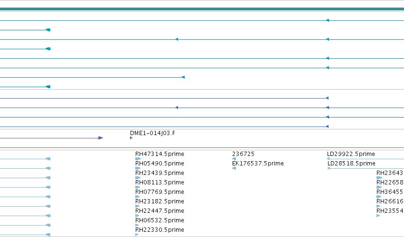The width and height of the screenshot is (404, 237).
Task: Click the arrow glyph beneath RH23554
Action: click(x=378, y=216)
